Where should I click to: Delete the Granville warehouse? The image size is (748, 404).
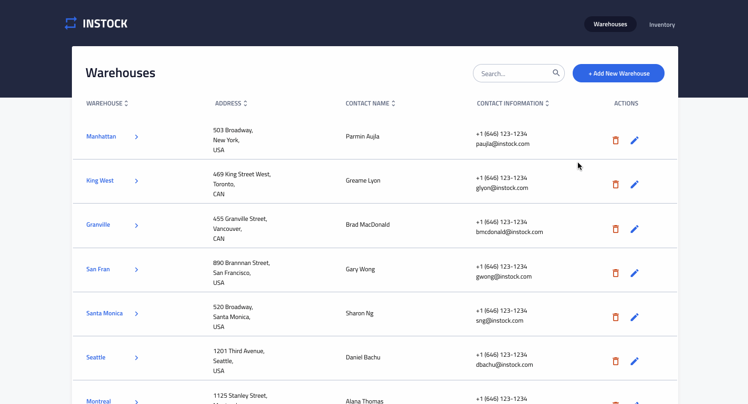616,229
